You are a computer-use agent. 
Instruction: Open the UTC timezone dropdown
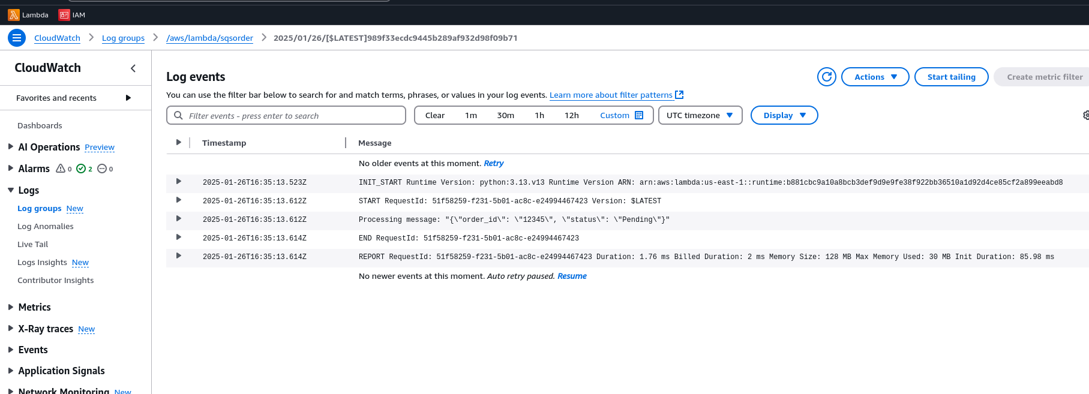point(700,115)
